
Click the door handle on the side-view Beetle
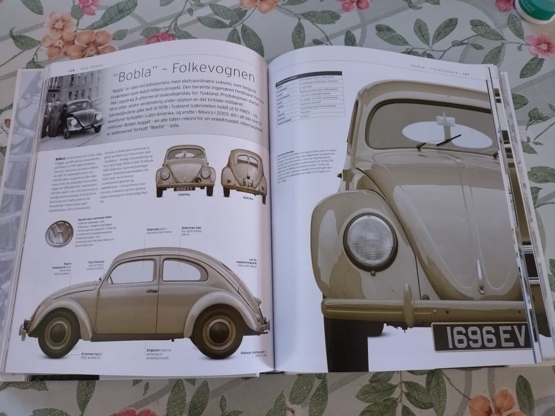(152, 291)
